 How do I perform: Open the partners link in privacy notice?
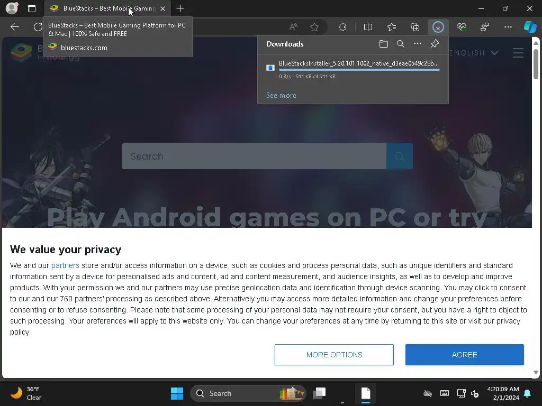pyautogui.click(x=65, y=265)
